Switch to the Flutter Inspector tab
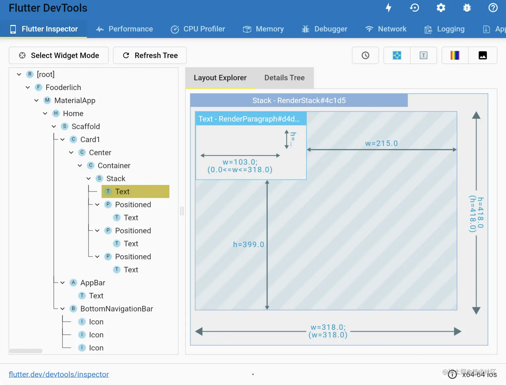The image size is (506, 385). (x=44, y=29)
